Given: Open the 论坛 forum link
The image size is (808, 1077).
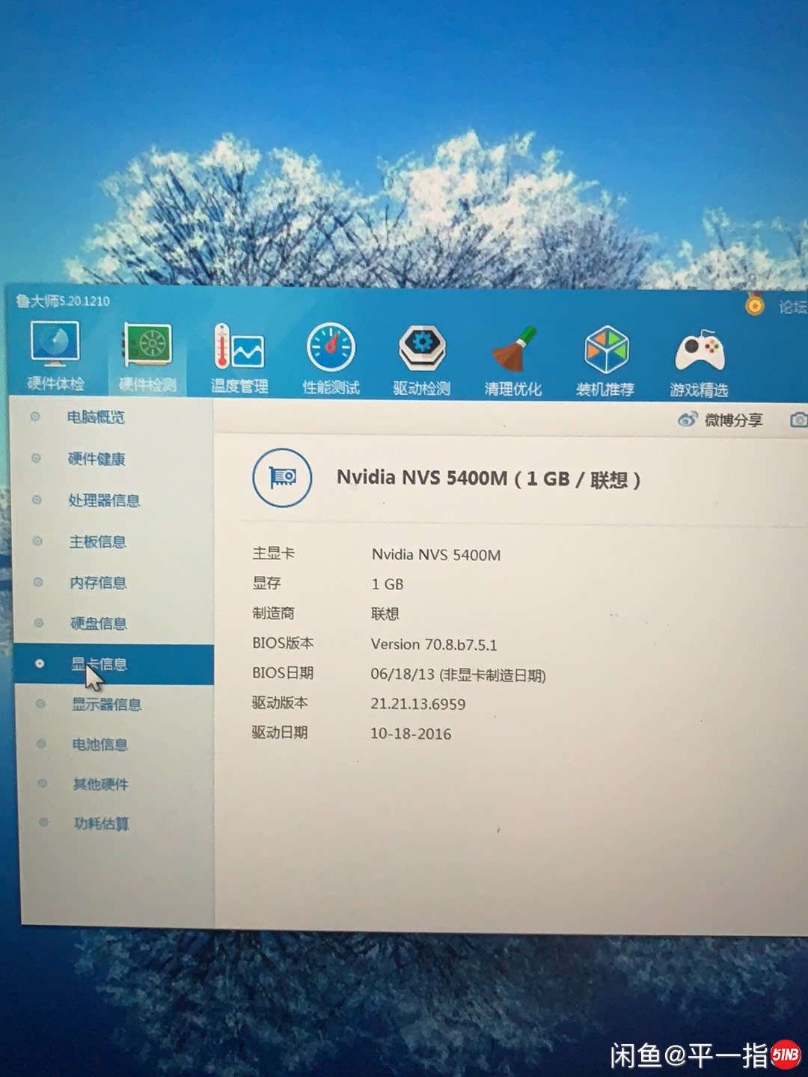Looking at the screenshot, I should 792,307.
